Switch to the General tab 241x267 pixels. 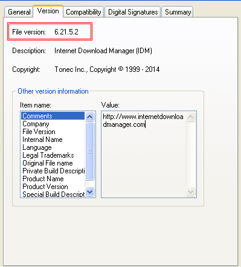coord(19,12)
